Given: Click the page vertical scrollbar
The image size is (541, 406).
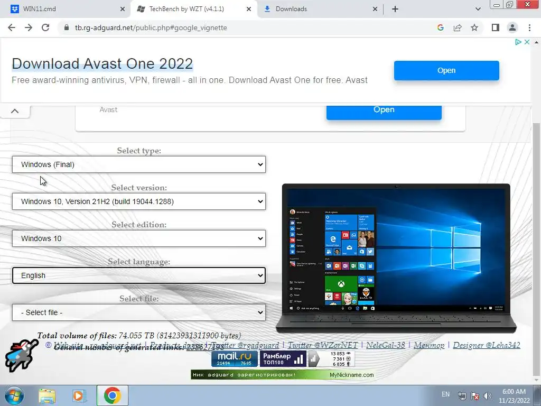Looking at the screenshot, I should coord(536,250).
